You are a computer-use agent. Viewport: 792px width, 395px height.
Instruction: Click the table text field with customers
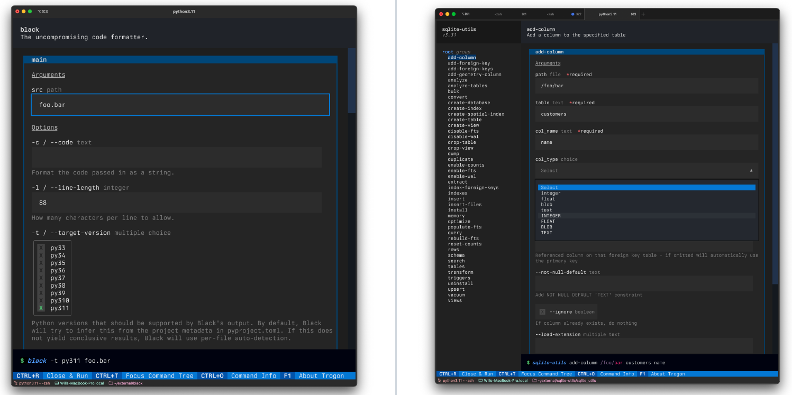[x=647, y=114]
